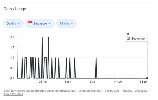The image size is (158, 100).
Task: Open the Wikipedia source link
Action: point(141,91)
